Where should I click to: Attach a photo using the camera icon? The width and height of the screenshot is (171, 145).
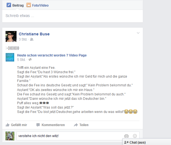click(126, 136)
